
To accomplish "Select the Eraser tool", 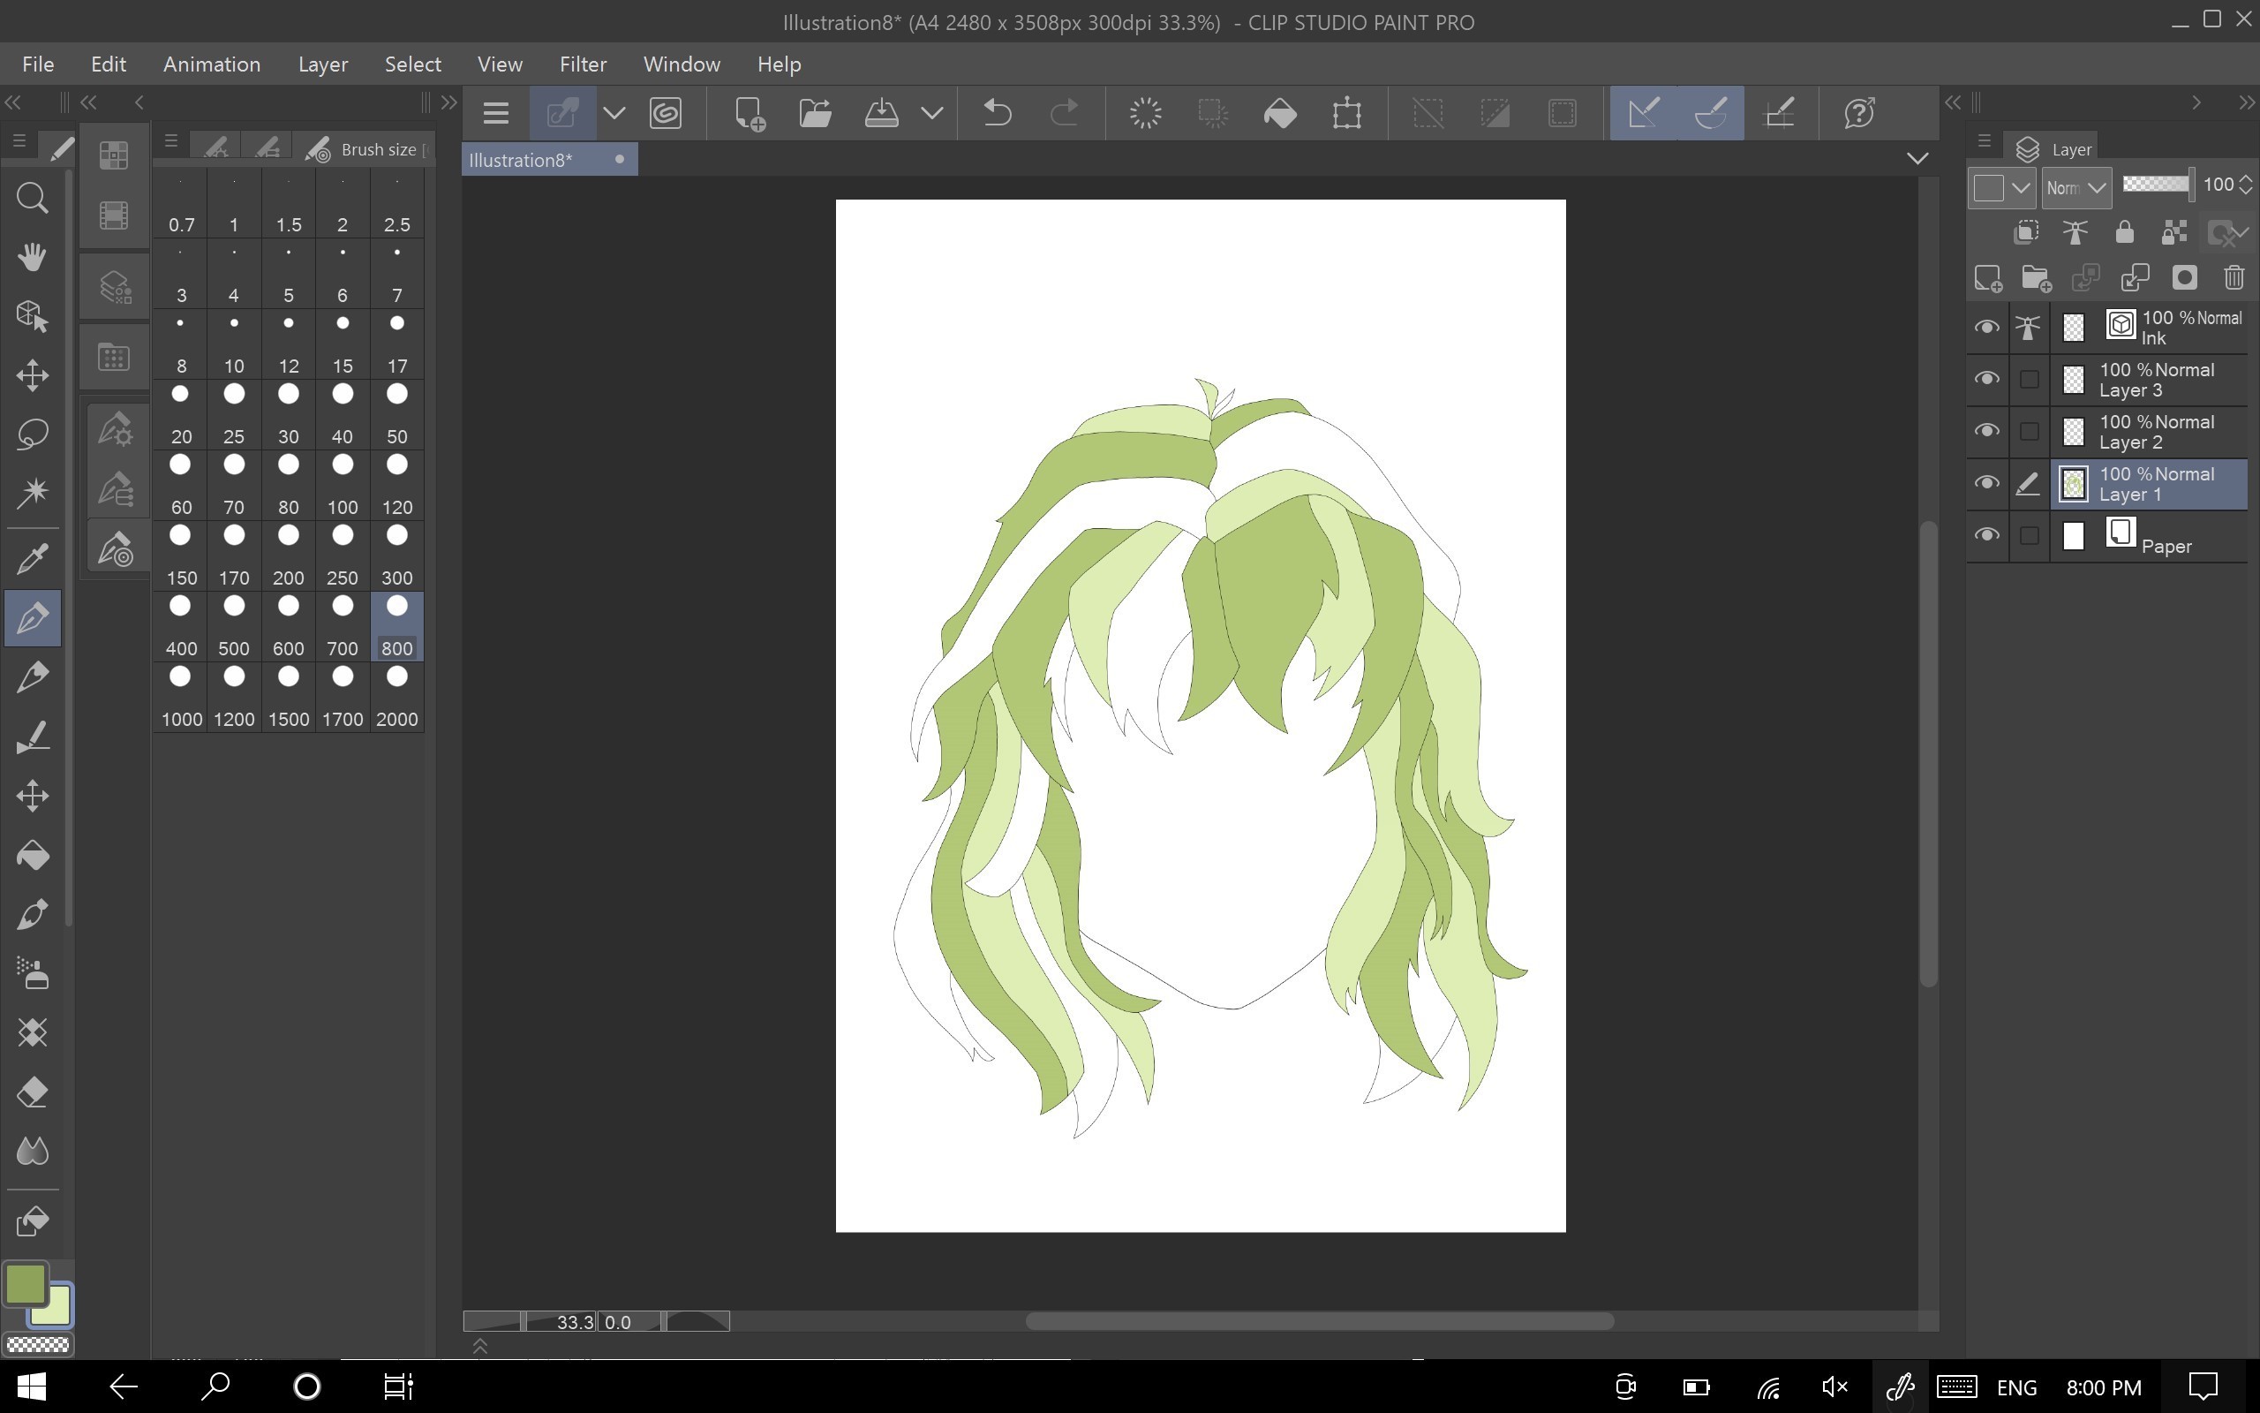I will [33, 1092].
